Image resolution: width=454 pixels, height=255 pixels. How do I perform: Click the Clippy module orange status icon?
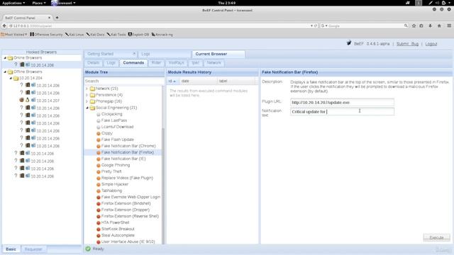pos(99,133)
